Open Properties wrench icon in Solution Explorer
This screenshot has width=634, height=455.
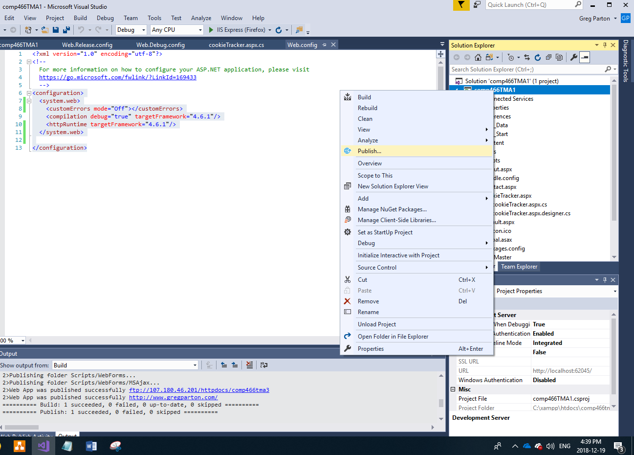point(574,57)
